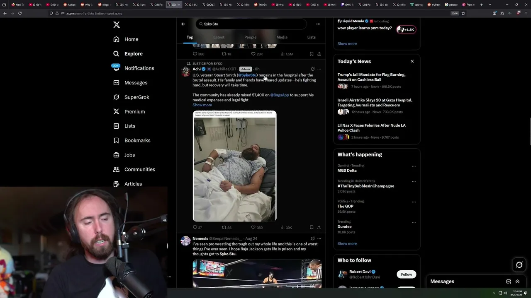Open a new browser tab
The image size is (531, 298).
(x=481, y=5)
